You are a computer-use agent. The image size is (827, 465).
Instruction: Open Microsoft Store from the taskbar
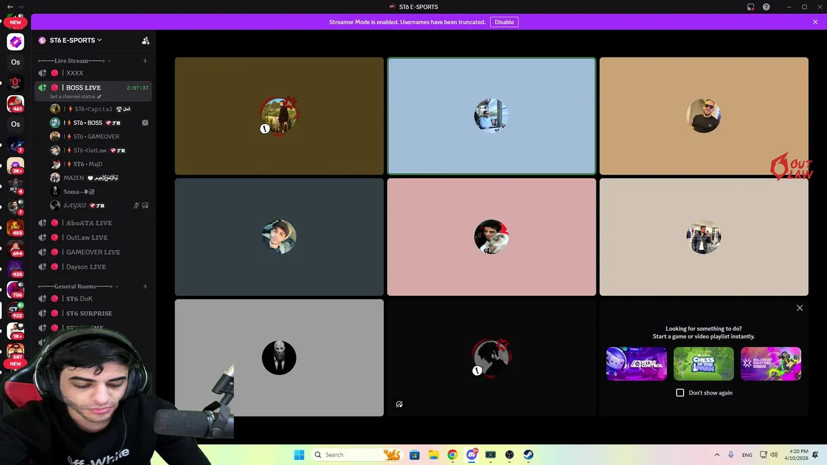415,455
